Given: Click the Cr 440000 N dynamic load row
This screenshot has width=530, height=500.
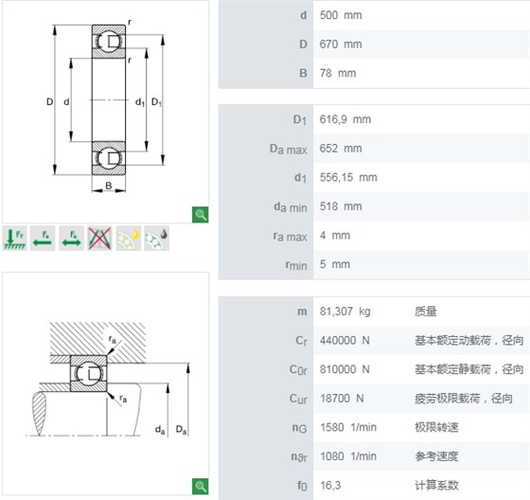Looking at the screenshot, I should [374, 340].
